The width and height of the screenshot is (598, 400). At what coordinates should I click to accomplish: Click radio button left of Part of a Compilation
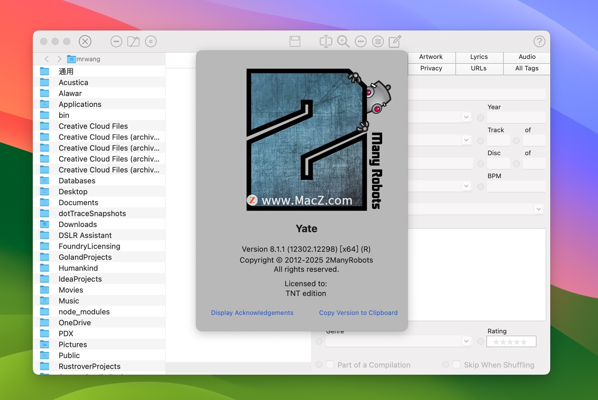point(319,365)
